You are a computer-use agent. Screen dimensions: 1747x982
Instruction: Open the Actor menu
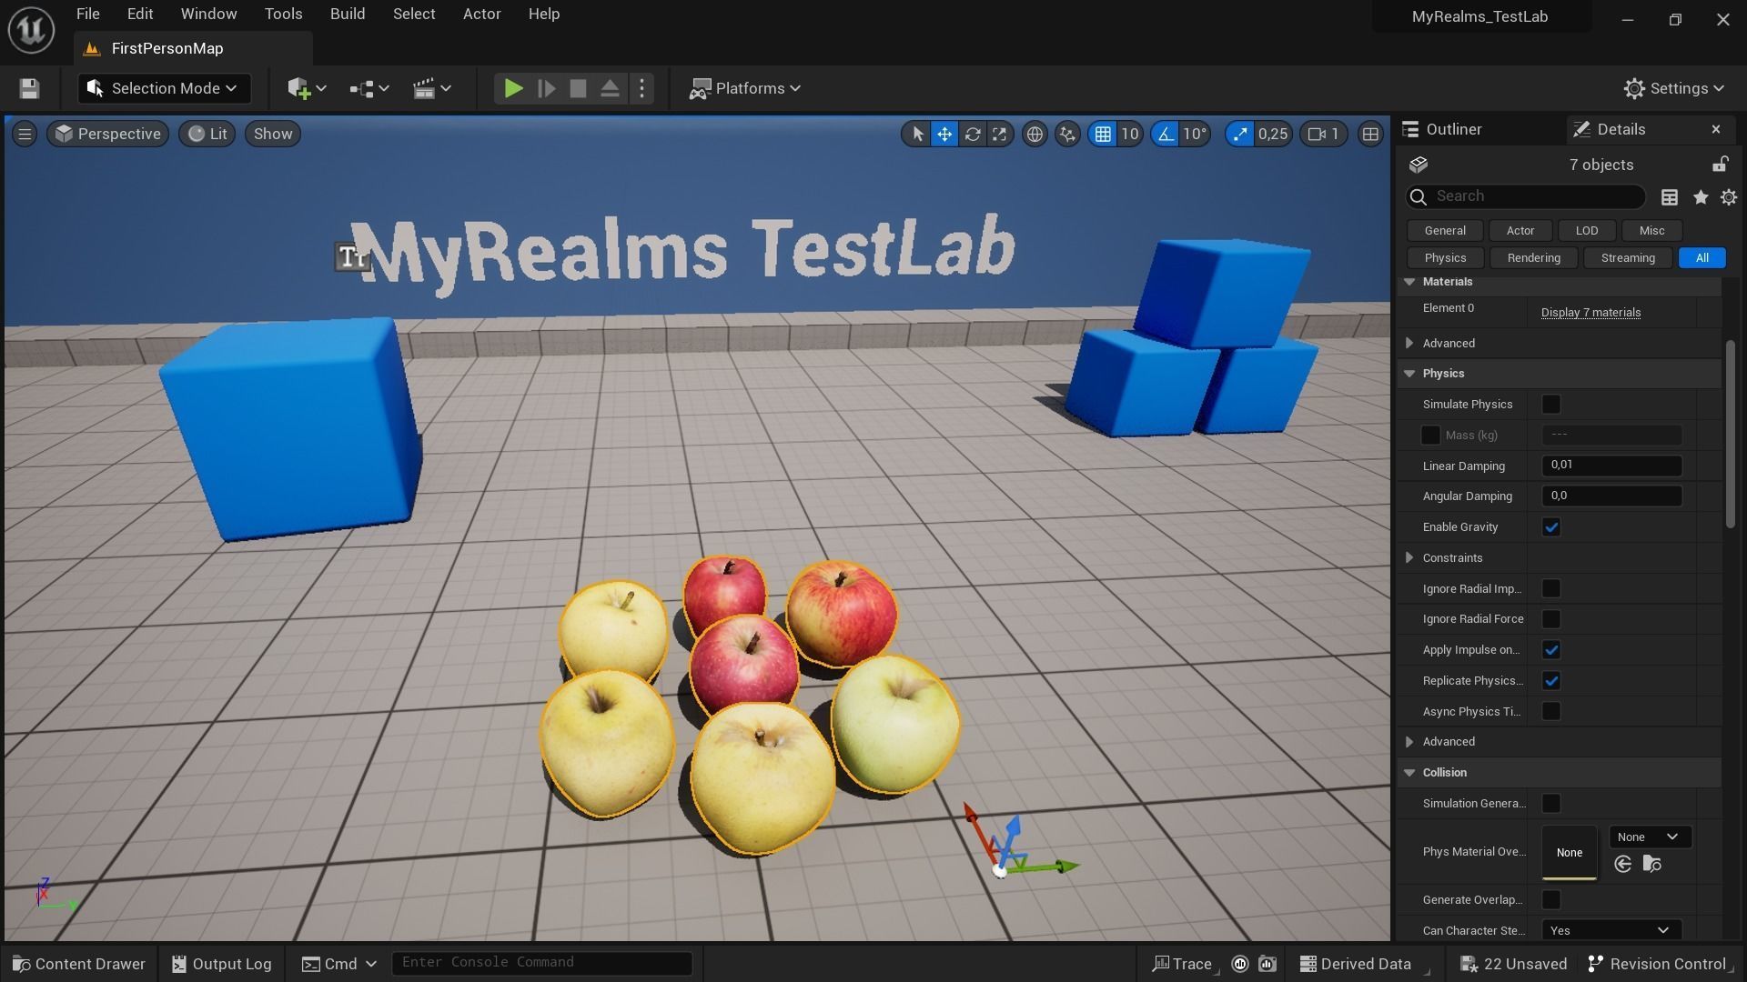[482, 14]
